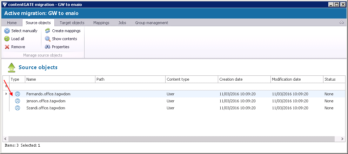Image resolution: width=348 pixels, height=154 pixels.
Task: Click the horizontal scrollbar's left arrow
Action: click(6, 139)
